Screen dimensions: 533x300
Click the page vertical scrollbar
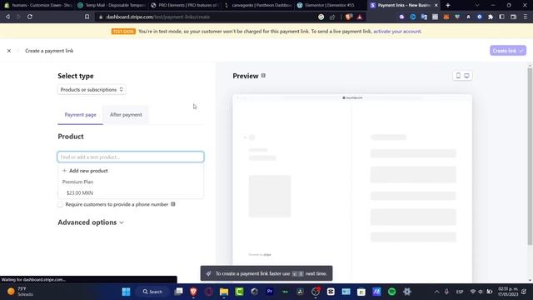click(x=530, y=157)
